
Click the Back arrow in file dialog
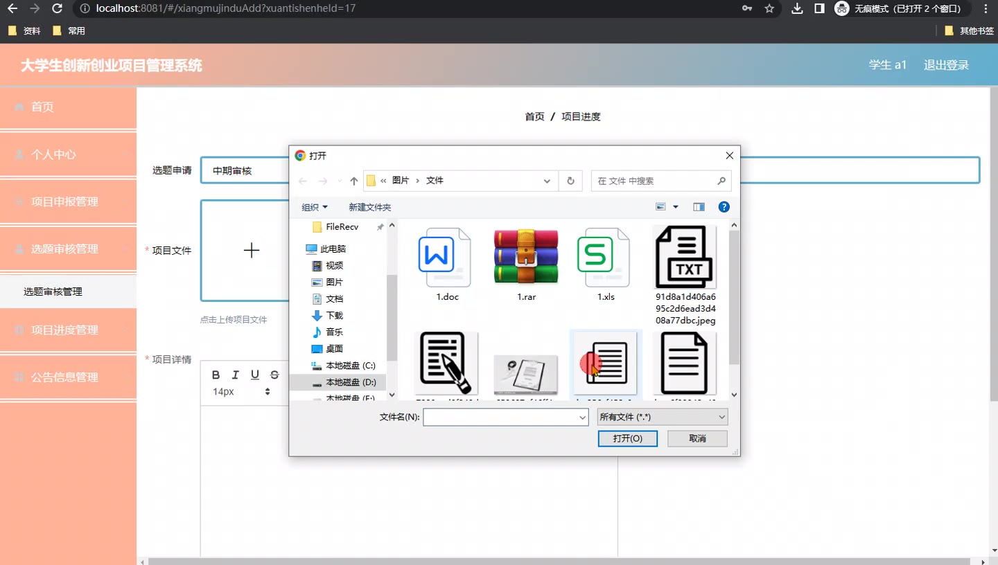tap(303, 181)
